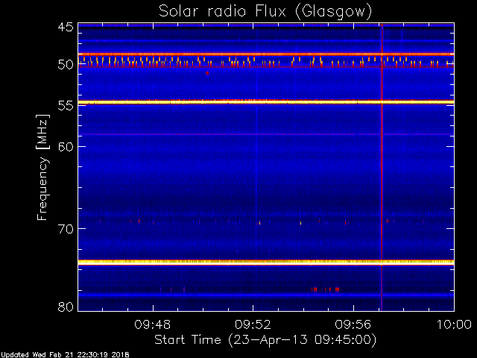Click the '60' frequency tick label

66,146
